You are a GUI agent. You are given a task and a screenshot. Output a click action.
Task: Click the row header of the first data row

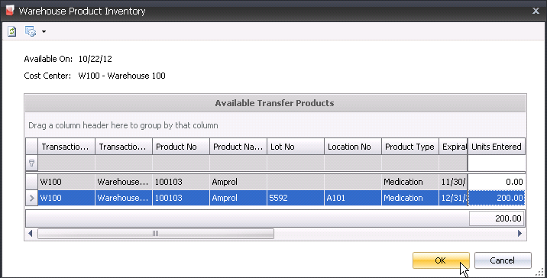[x=31, y=182]
